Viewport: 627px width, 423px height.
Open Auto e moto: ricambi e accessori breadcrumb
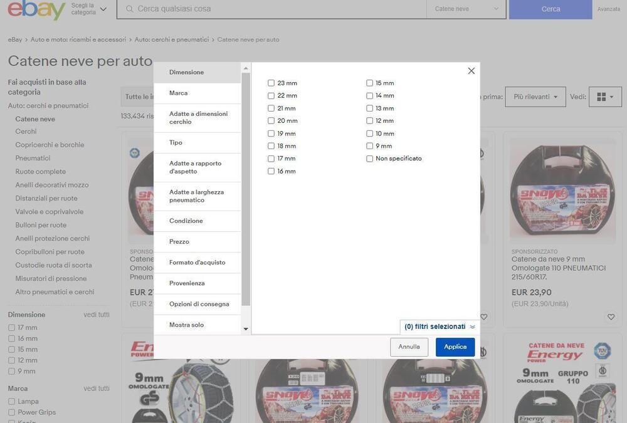(78, 39)
